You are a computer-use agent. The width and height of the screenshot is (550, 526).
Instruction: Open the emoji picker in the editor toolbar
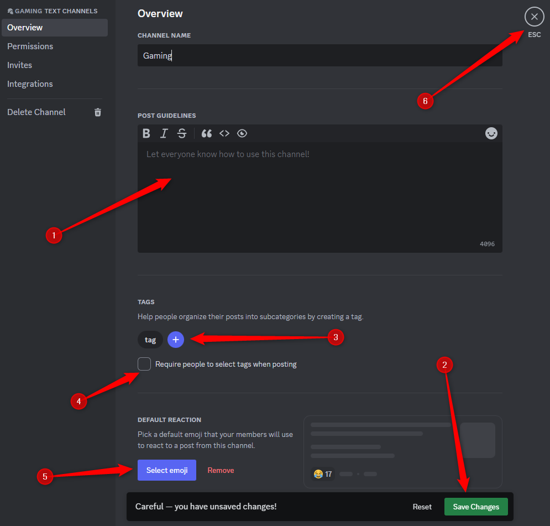coord(491,133)
